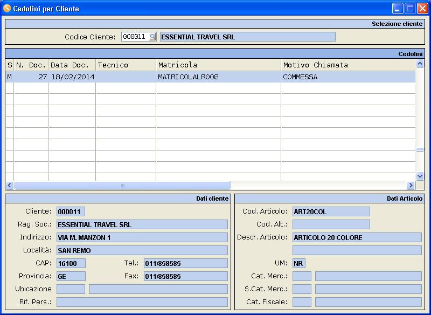Click the Cat. Fiscale description field
The image size is (431, 315).
[369, 302]
